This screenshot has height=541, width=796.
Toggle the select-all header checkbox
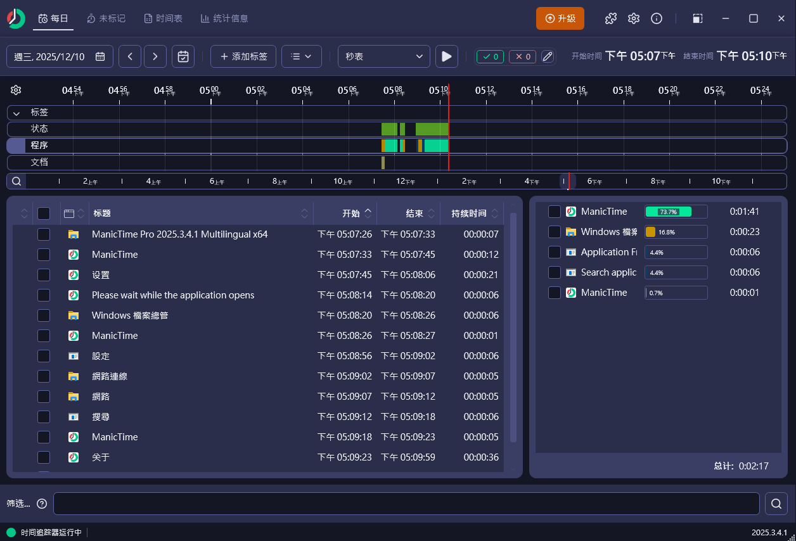[x=44, y=213]
